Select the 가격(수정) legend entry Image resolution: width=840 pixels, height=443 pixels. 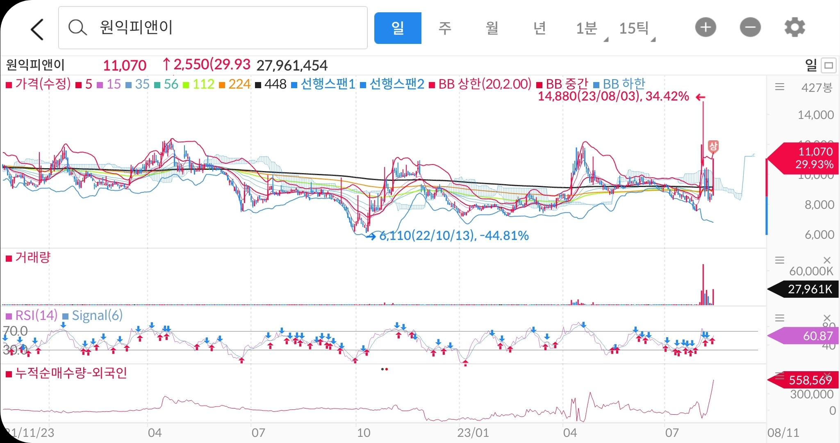pos(38,84)
